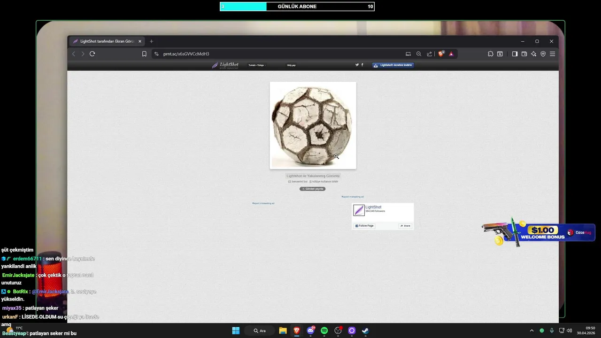
Task: Expand the system tray hidden icons chevron
Action: 532,330
